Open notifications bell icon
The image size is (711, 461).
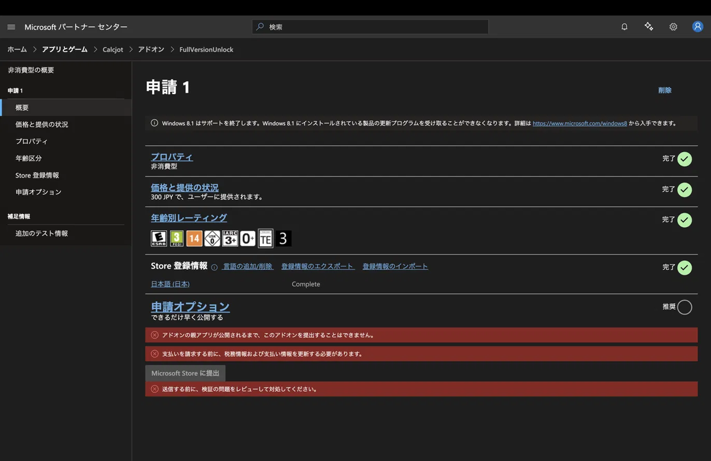point(624,27)
